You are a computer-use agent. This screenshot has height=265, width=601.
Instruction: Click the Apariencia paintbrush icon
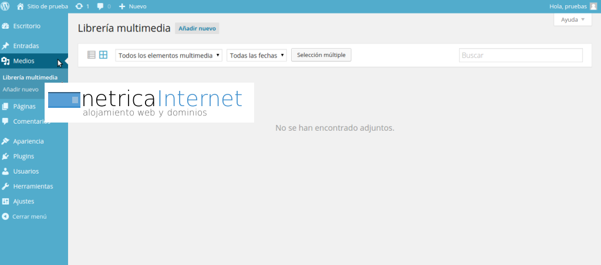click(x=5, y=141)
